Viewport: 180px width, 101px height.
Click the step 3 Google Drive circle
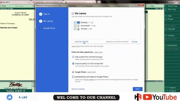pos(40,28)
